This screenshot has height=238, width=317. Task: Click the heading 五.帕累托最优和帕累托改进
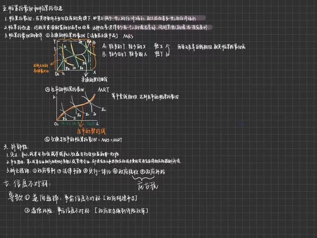point(33,8)
